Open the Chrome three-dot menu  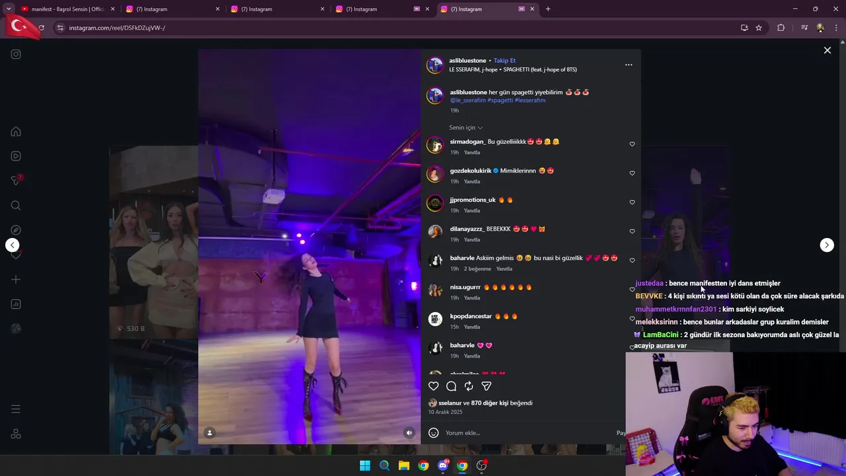[x=837, y=28]
